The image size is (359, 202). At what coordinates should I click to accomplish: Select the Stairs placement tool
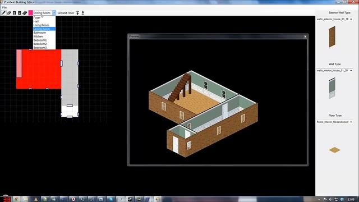point(25,13)
